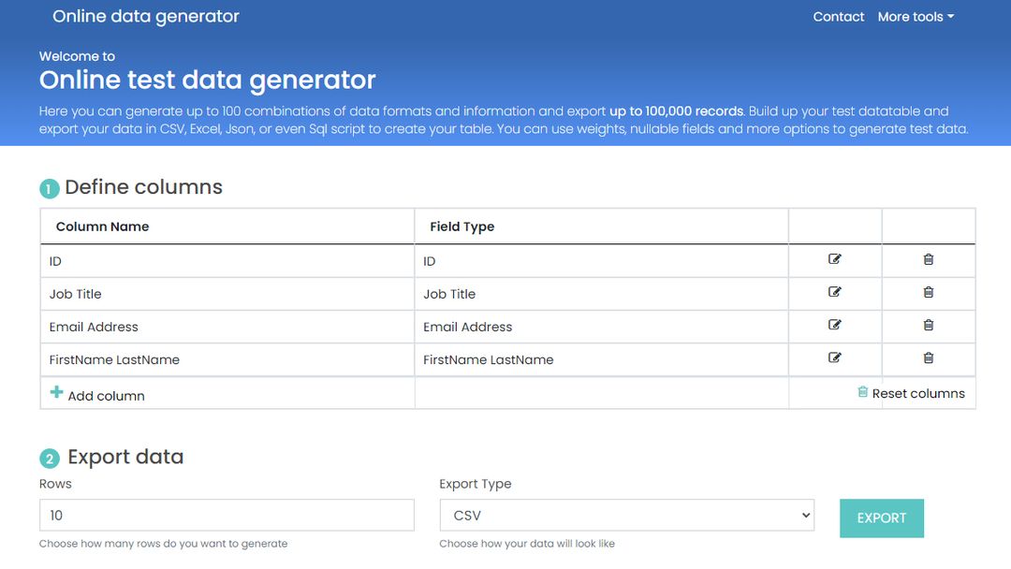Delete the FirstName LastName column

coord(928,358)
